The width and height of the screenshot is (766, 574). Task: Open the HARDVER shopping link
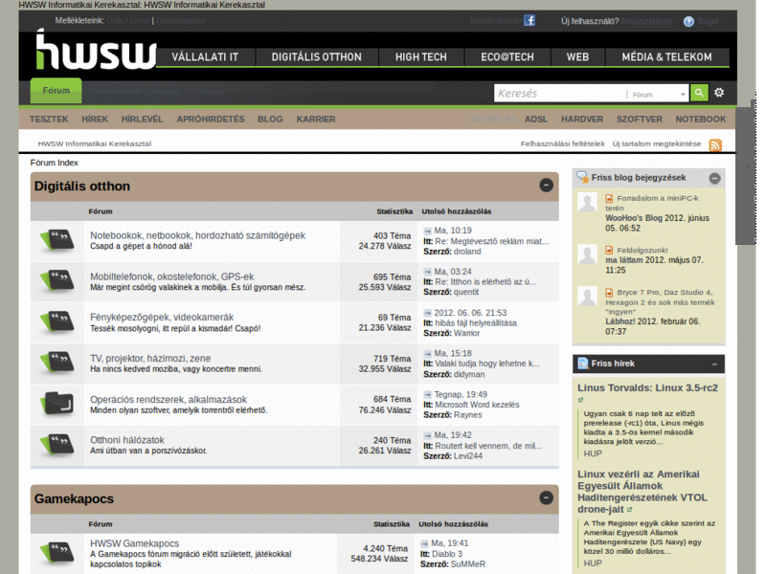(582, 119)
